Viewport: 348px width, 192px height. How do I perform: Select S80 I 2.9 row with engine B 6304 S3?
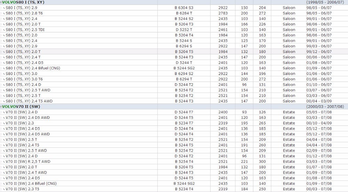(174, 8)
